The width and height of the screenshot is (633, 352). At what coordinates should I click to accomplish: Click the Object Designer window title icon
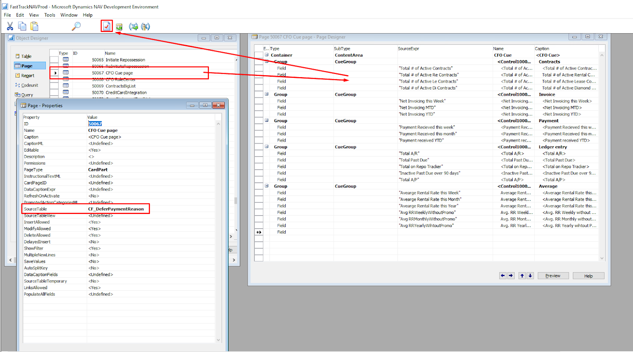[x=11, y=38]
